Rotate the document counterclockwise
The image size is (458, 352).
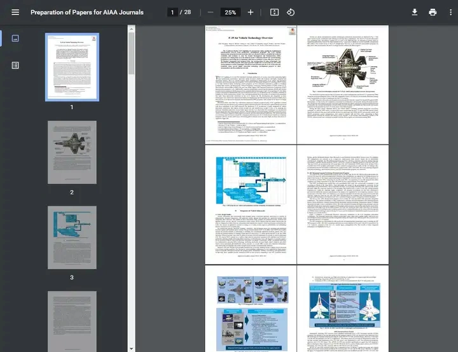(x=291, y=12)
